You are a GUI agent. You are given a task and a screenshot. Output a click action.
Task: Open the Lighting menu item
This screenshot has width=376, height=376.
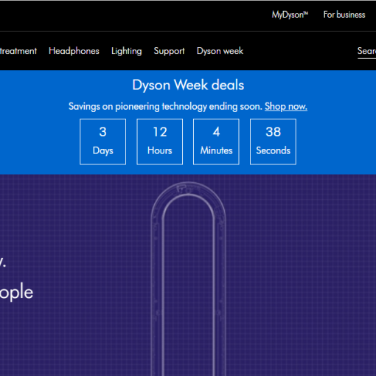127,51
